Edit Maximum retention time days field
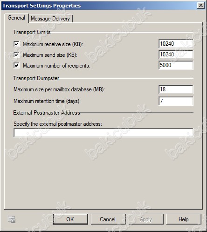The height and width of the screenshot is (232, 207). tap(176, 101)
